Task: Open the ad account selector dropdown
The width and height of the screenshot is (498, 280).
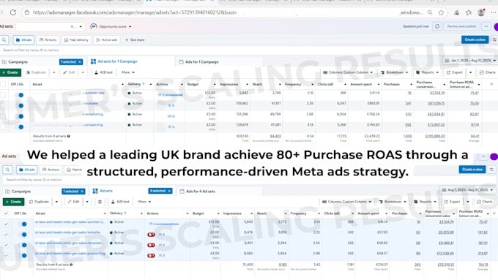Action: coord(51,26)
